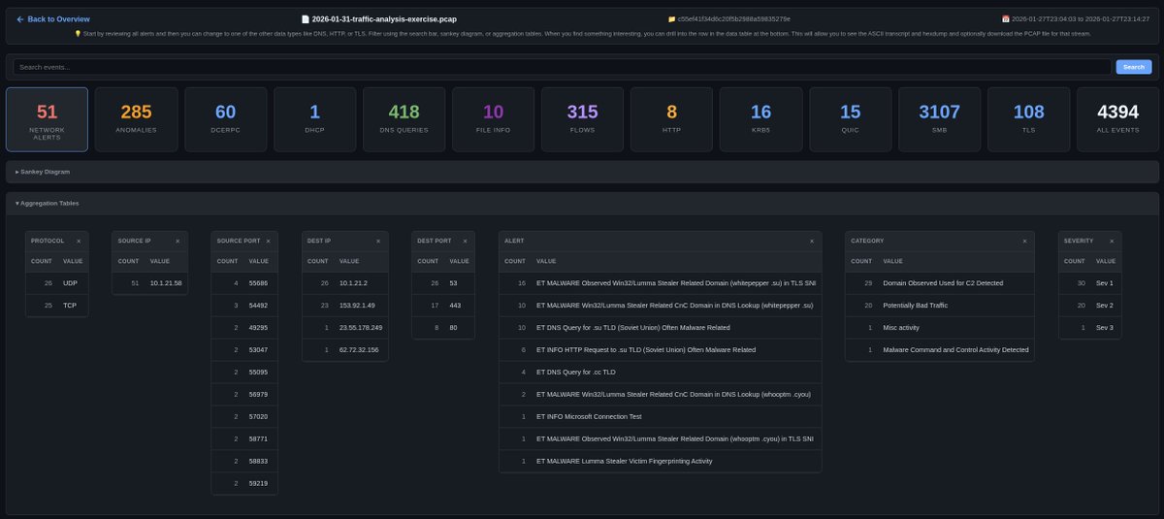Close the Source Port aggregation table
Screen dimensions: 1164x519
click(x=271, y=241)
